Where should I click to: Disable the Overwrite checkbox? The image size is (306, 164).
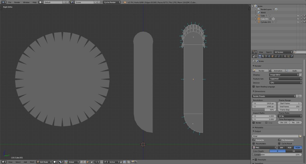point(253,140)
